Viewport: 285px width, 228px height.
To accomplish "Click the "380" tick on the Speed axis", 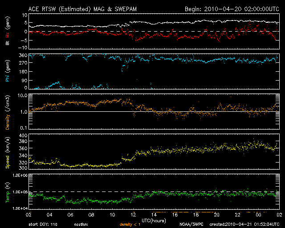I will point(23,141).
